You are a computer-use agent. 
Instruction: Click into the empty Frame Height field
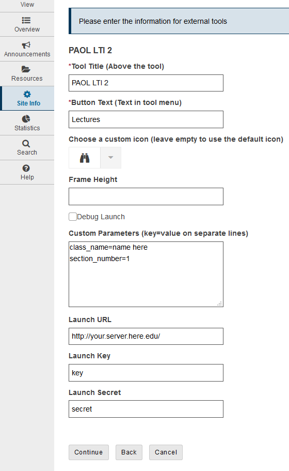pyautogui.click(x=146, y=196)
